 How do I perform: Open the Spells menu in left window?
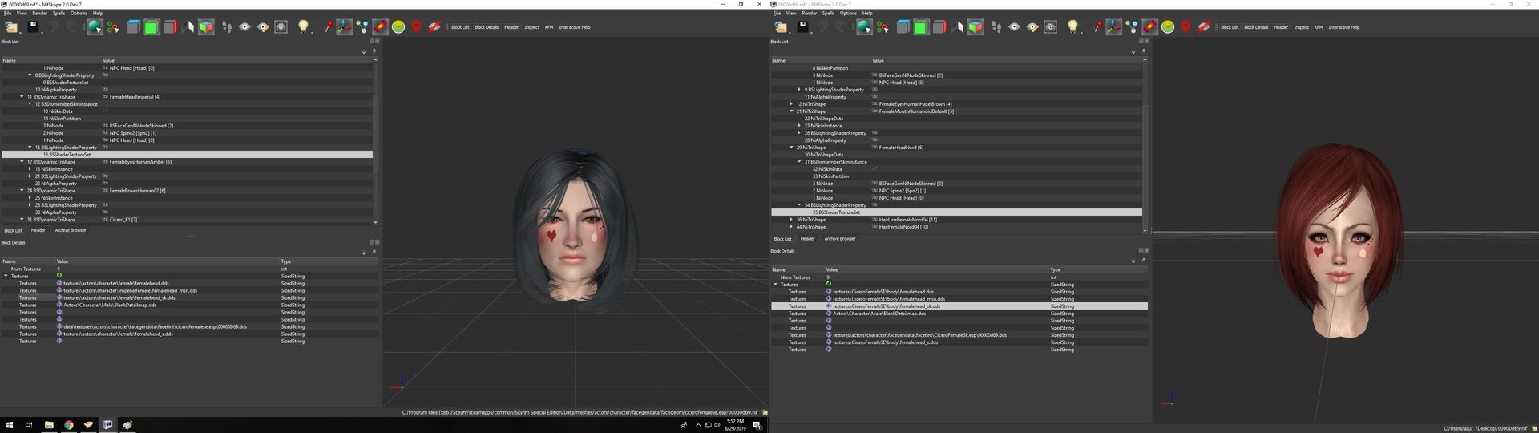pos(59,13)
